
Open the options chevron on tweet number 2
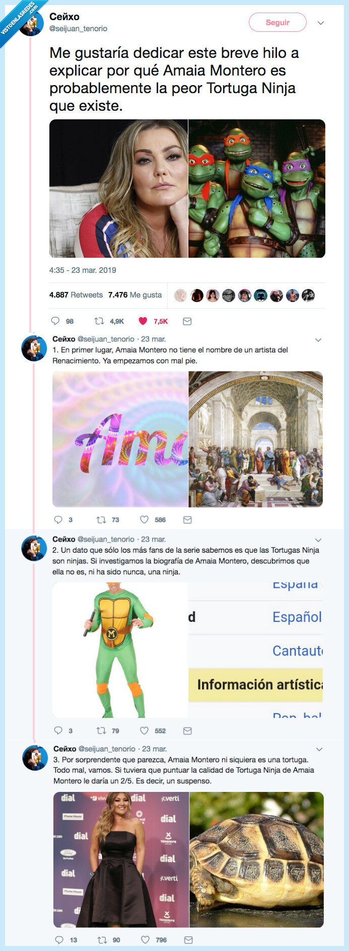[x=318, y=540]
